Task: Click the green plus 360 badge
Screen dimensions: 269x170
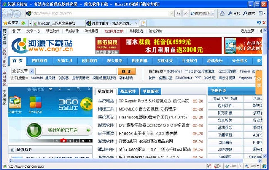Action: tap(86, 104)
